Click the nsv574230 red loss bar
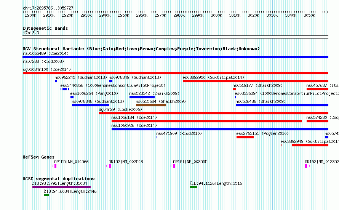 pyautogui.click(x=317, y=121)
